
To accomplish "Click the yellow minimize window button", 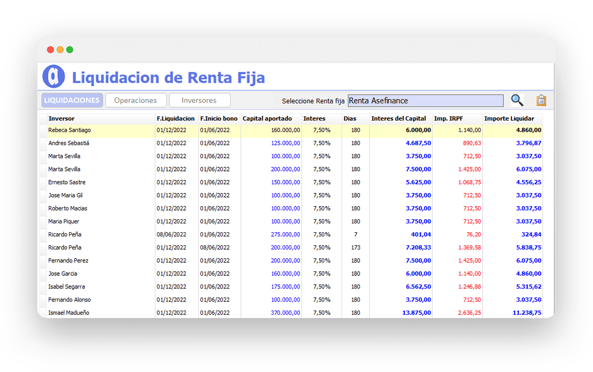I will [60, 50].
